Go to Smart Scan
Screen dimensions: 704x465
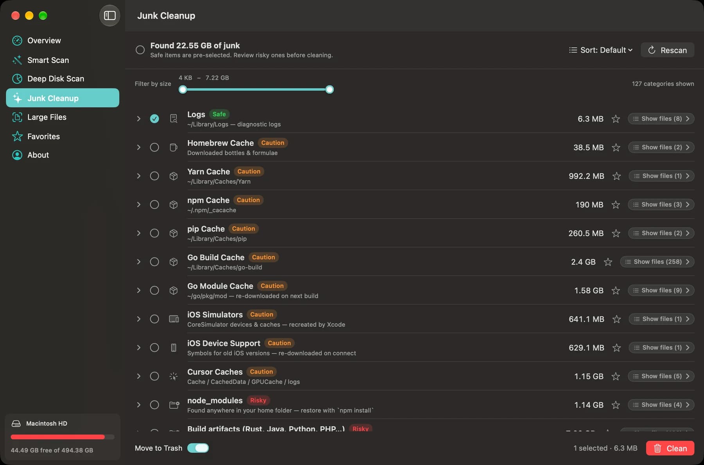63,60
